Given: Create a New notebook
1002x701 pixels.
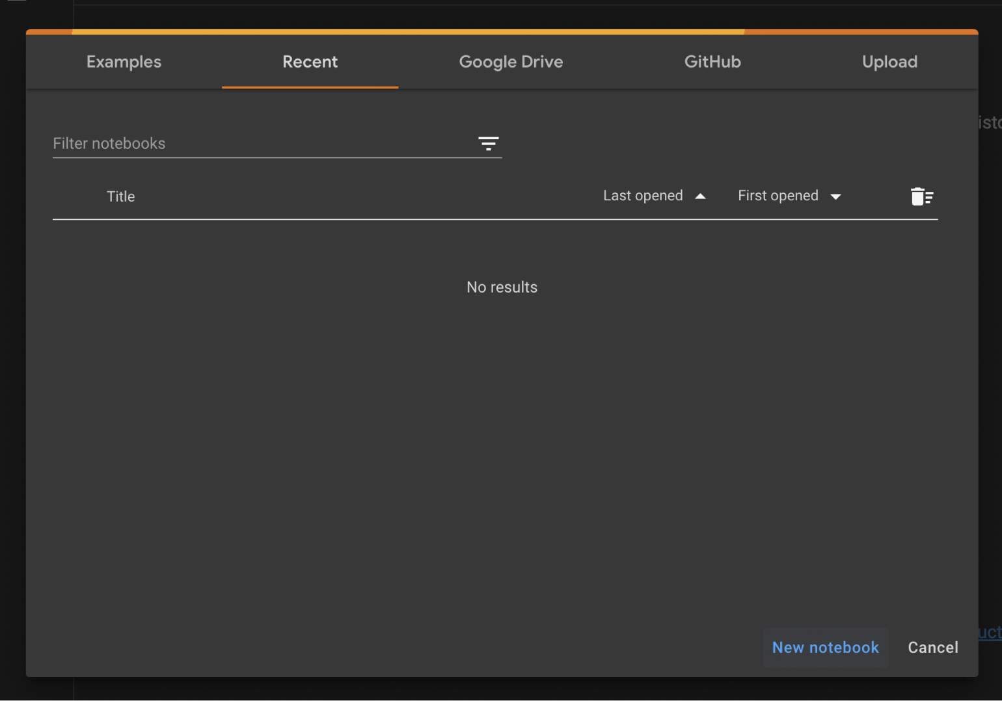Looking at the screenshot, I should click(825, 648).
